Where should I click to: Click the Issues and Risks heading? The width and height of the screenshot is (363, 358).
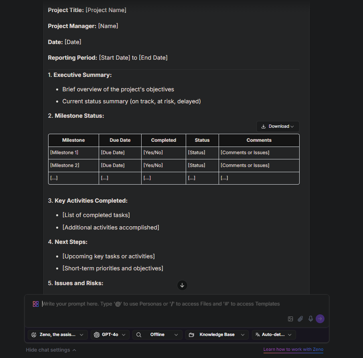point(75,283)
